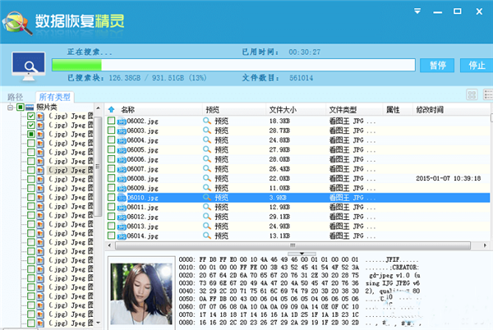Viewport: 493px width, 330px height.
Task: Select the 所有类型 tab
Action: (x=55, y=97)
